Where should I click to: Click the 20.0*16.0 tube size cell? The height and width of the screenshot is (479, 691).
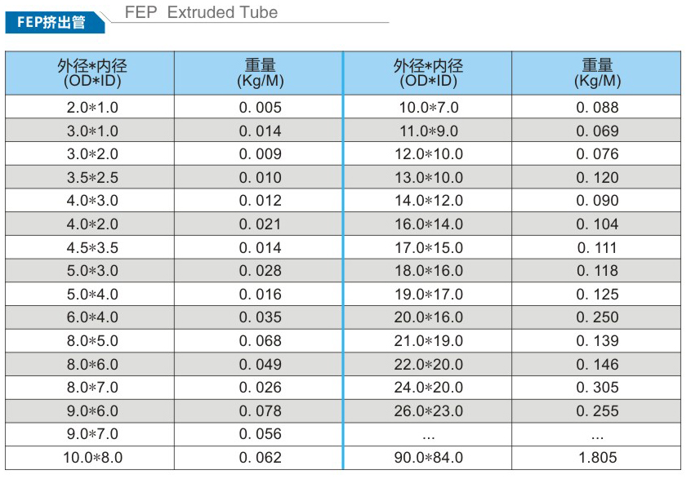click(x=428, y=318)
